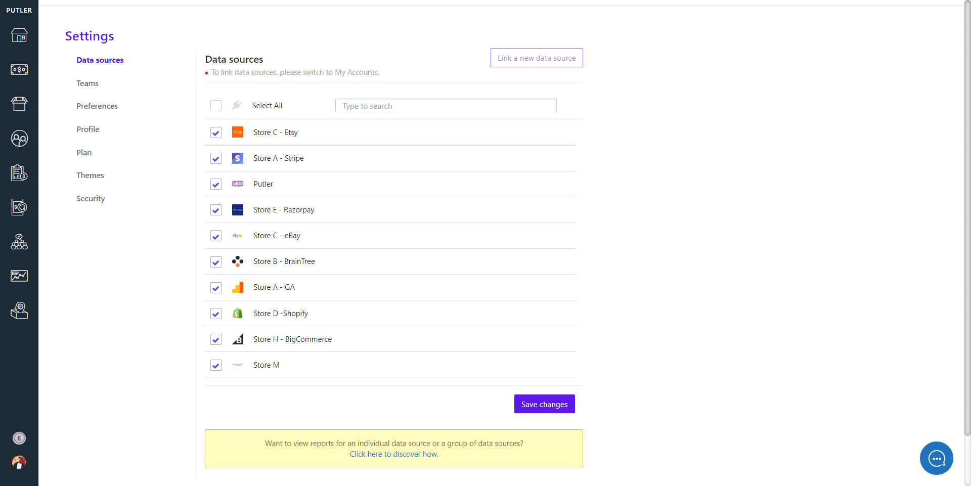Open the Preferences settings section
Image resolution: width=971 pixels, height=486 pixels.
point(97,106)
